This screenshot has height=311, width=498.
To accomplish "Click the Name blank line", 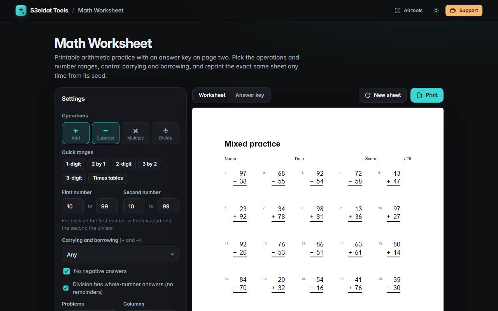I will click(x=264, y=159).
